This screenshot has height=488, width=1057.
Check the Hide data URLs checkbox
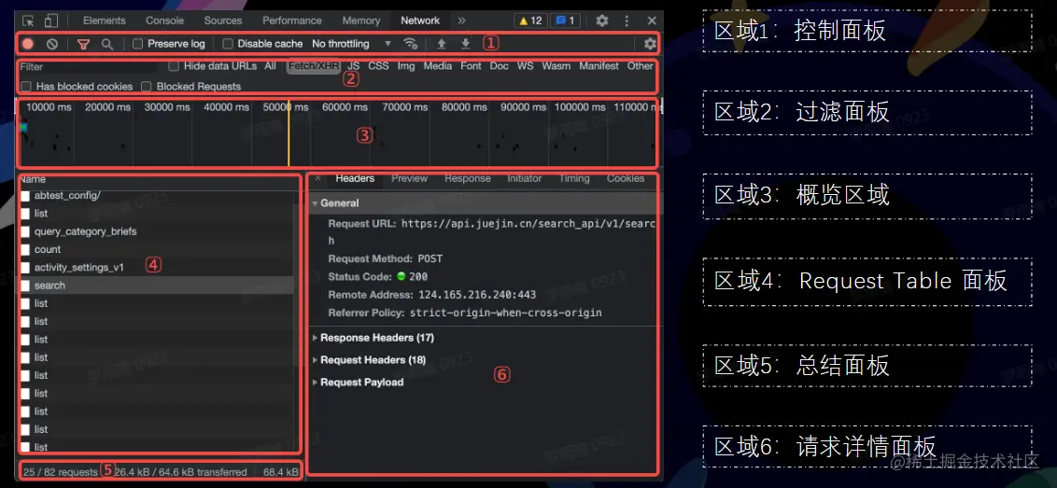(174, 66)
